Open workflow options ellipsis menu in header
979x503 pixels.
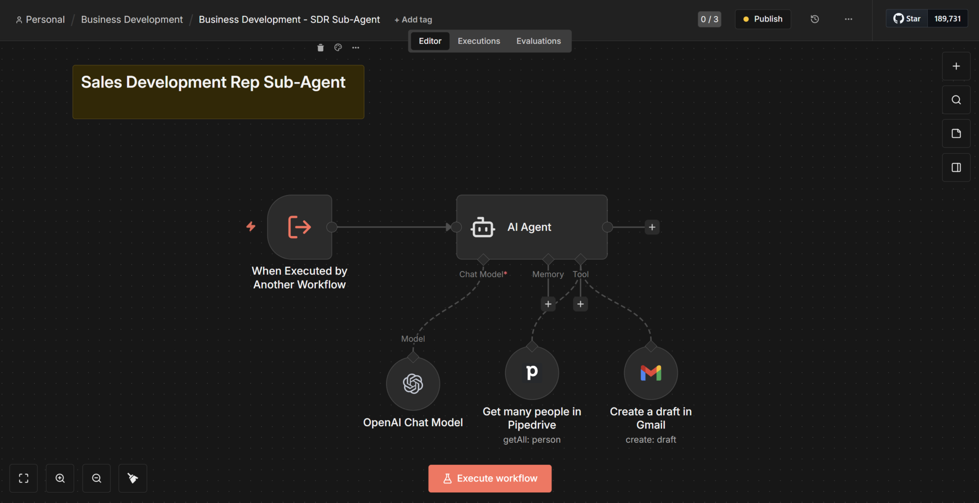(848, 19)
